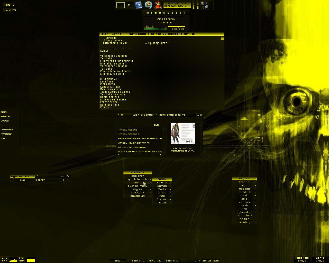
Task: Expand the system menu submenu
Action: point(138,186)
